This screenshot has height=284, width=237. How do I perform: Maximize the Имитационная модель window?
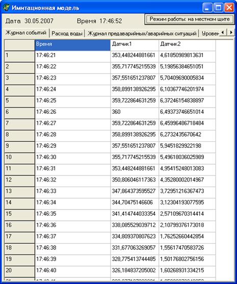point(218,8)
